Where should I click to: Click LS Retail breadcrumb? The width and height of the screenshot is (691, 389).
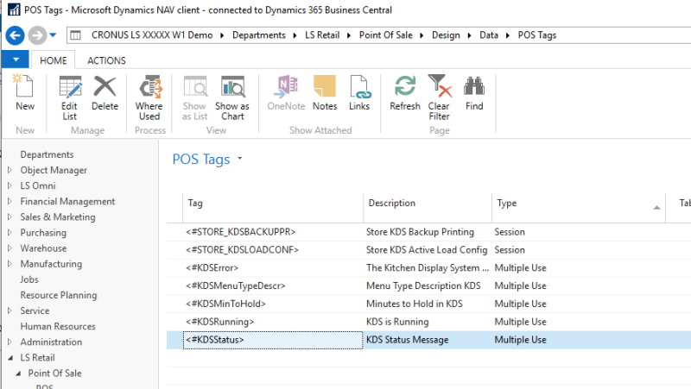(x=322, y=35)
